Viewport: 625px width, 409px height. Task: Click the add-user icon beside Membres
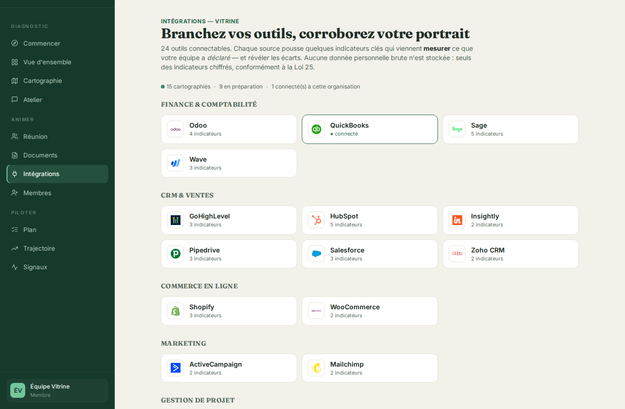15,193
